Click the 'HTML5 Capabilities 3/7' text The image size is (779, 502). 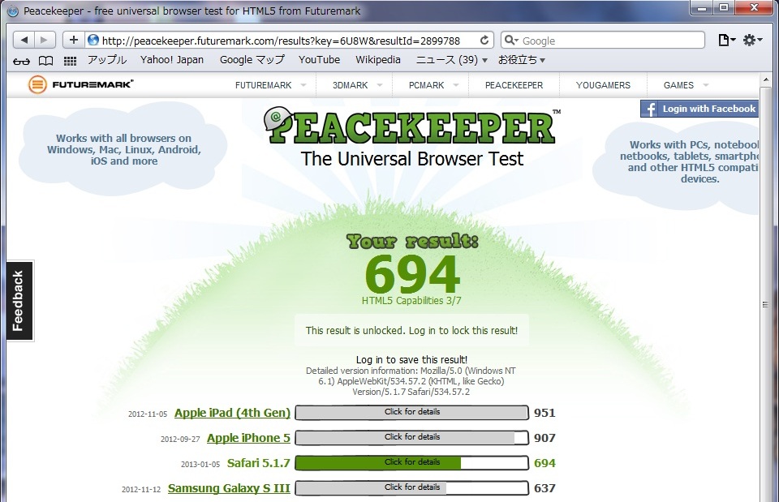[x=412, y=300]
